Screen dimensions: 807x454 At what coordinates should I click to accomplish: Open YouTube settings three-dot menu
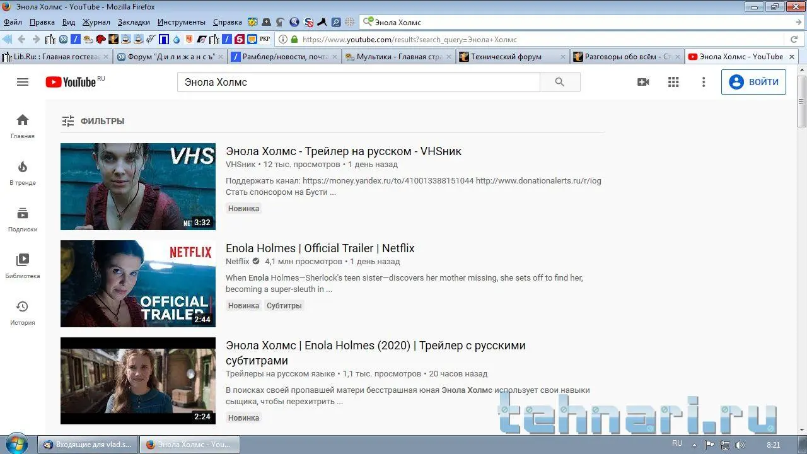(704, 82)
